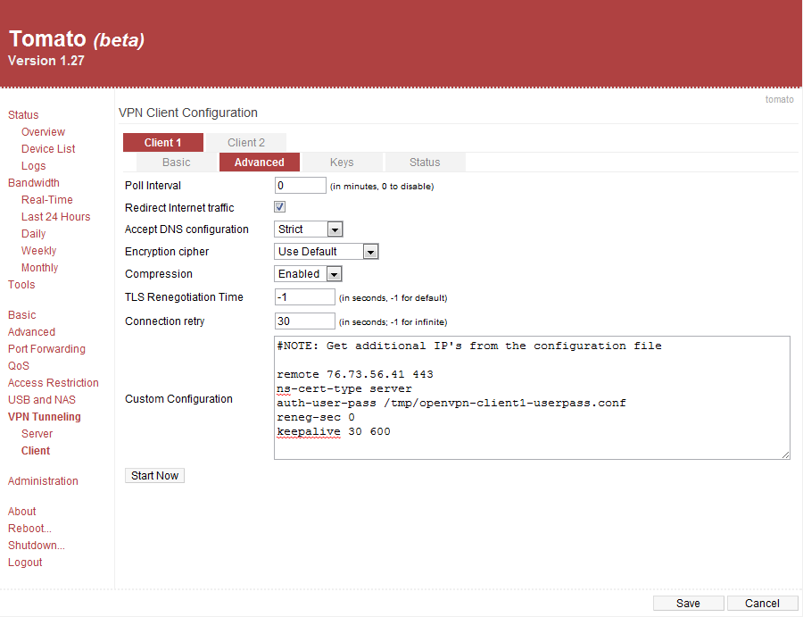The height and width of the screenshot is (617, 803).
Task: Click the 'remote 76.73.56.41 443' line
Action: click(x=355, y=374)
